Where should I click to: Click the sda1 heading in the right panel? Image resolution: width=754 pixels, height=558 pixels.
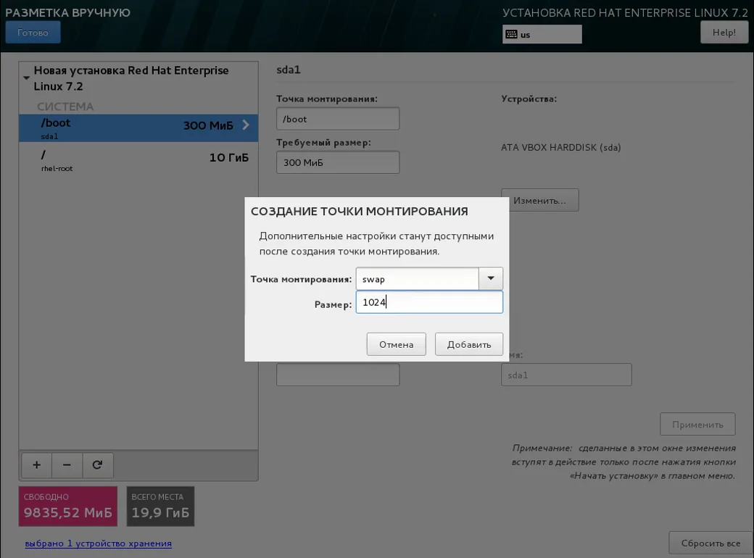[289, 70]
